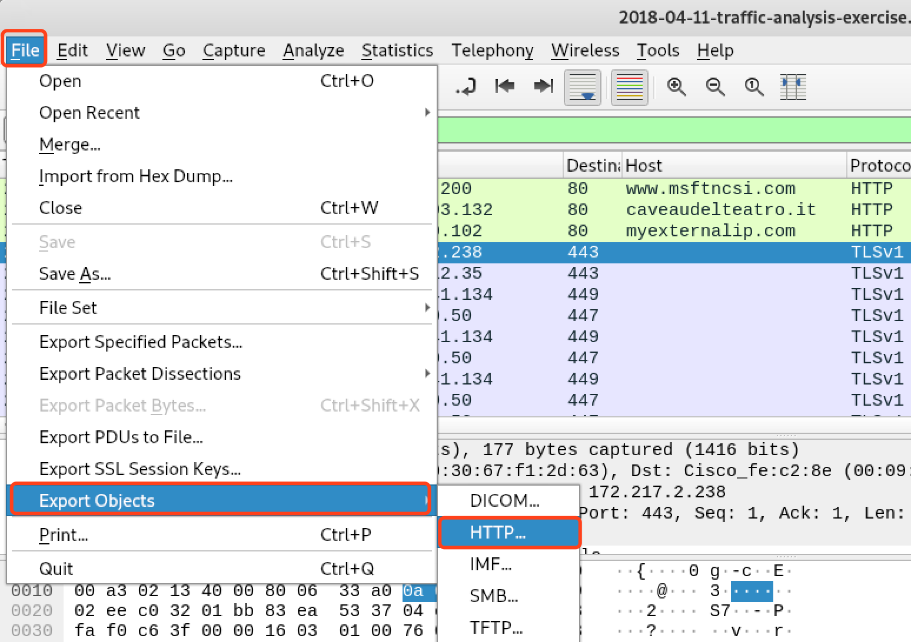Screen dimensions: 911x642
Task: Click the resize columns toolbar icon
Action: [x=793, y=87]
